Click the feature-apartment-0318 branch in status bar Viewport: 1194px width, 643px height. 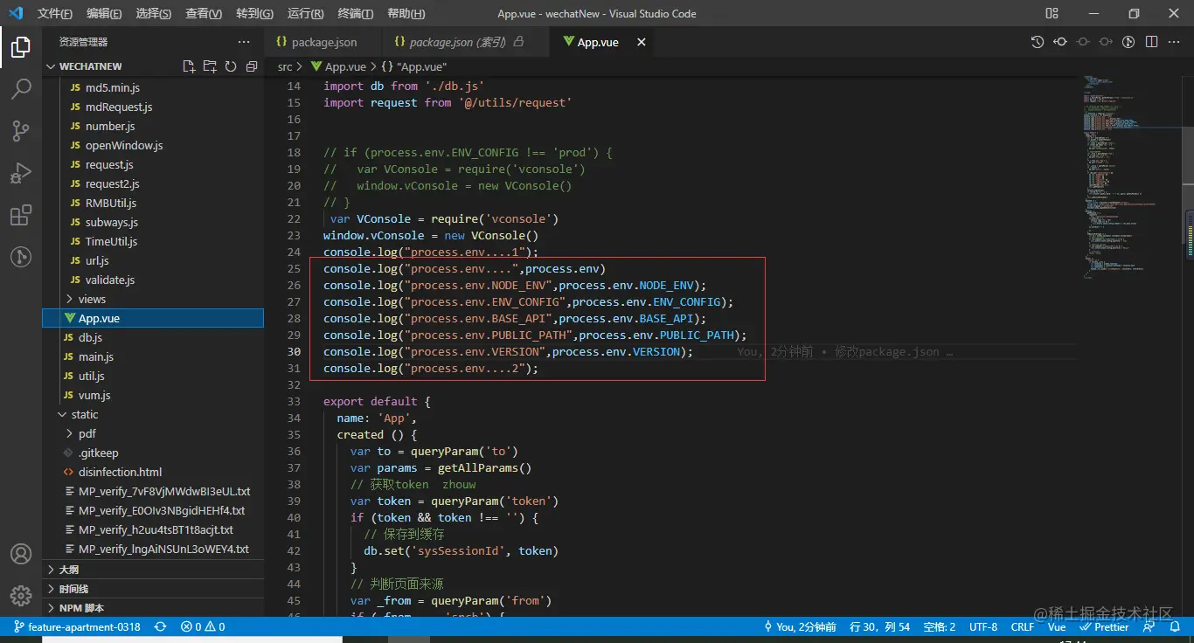pos(77,626)
